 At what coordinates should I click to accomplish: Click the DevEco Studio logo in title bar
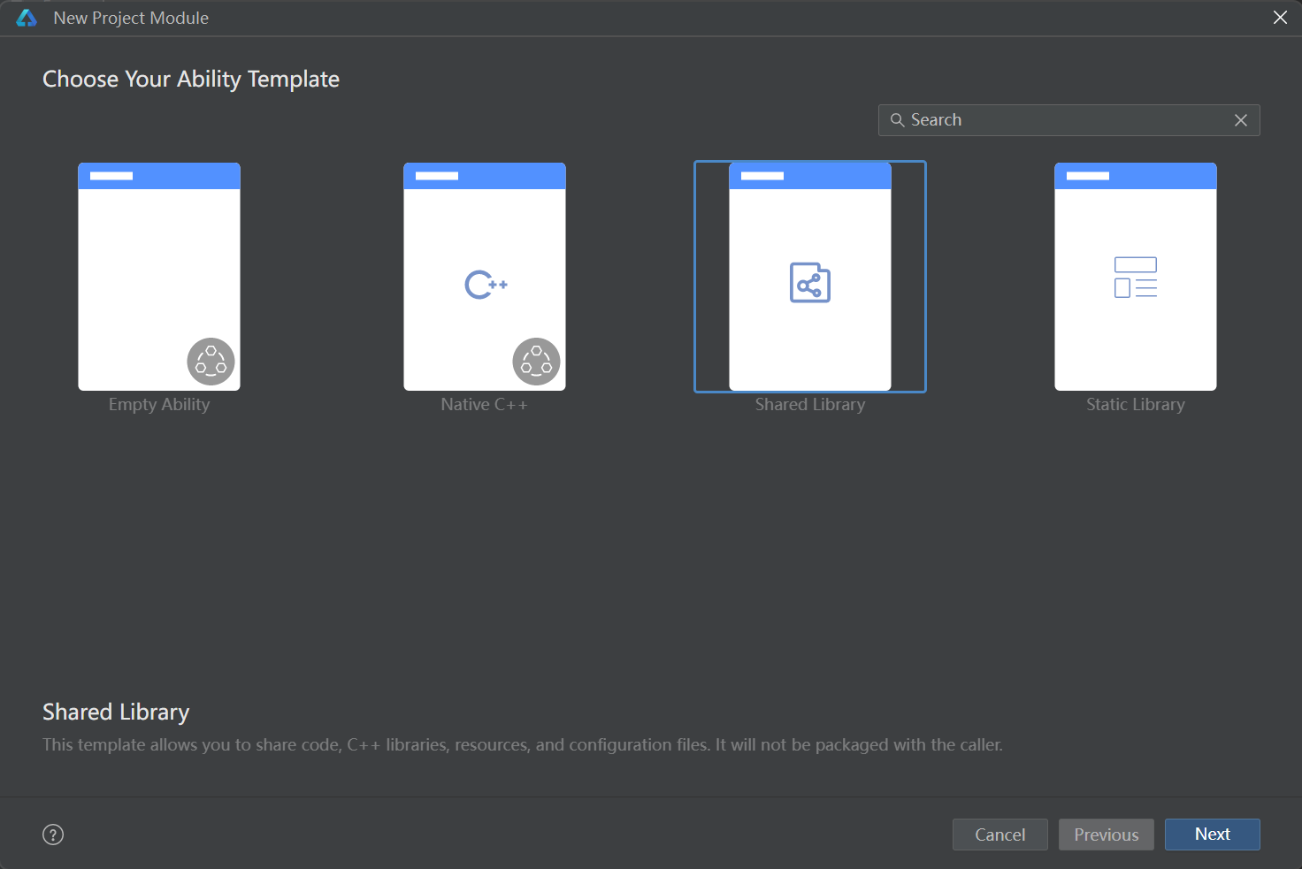click(x=27, y=18)
